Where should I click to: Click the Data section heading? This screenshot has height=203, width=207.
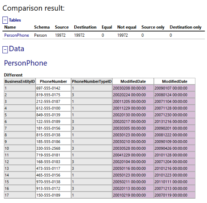tap(17, 49)
